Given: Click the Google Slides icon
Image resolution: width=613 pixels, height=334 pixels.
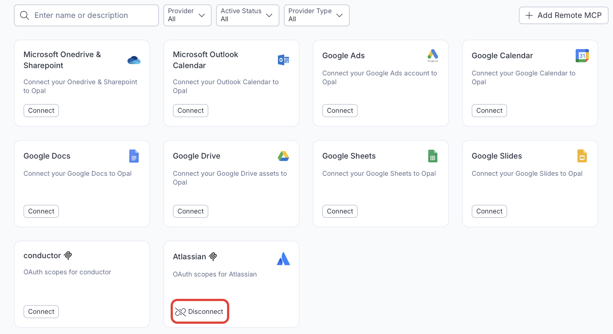Looking at the screenshot, I should point(582,156).
